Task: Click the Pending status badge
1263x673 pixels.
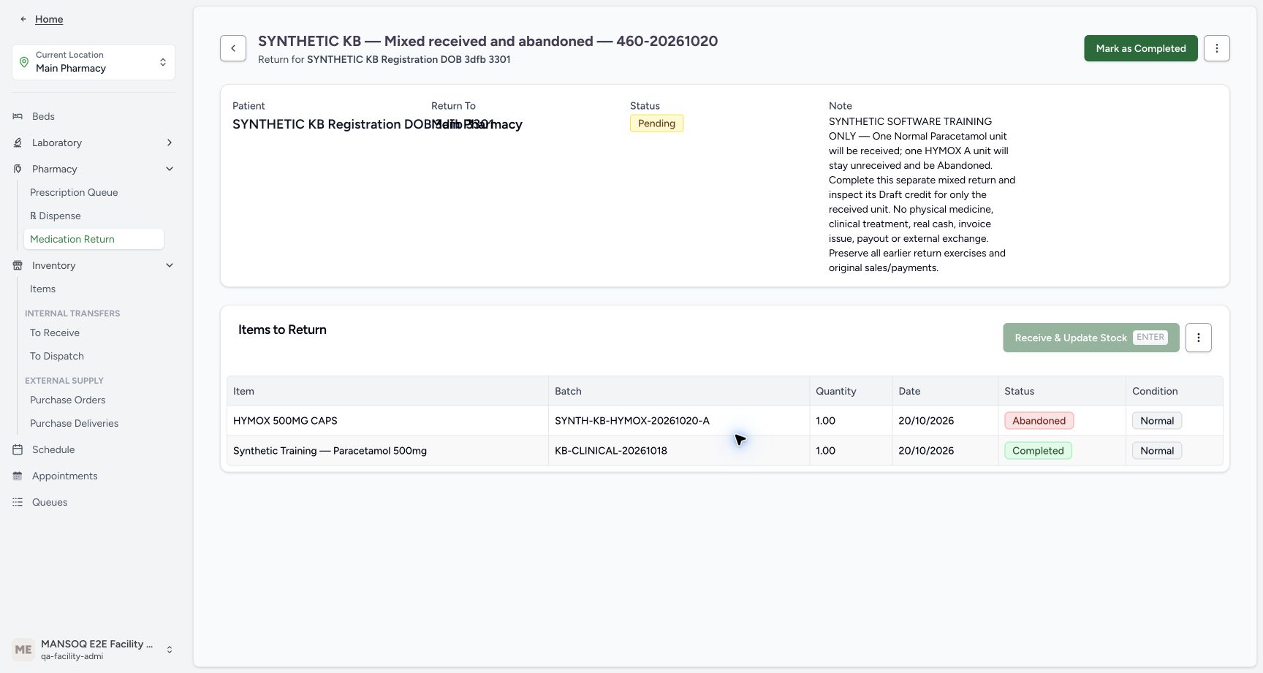Action: point(656,123)
